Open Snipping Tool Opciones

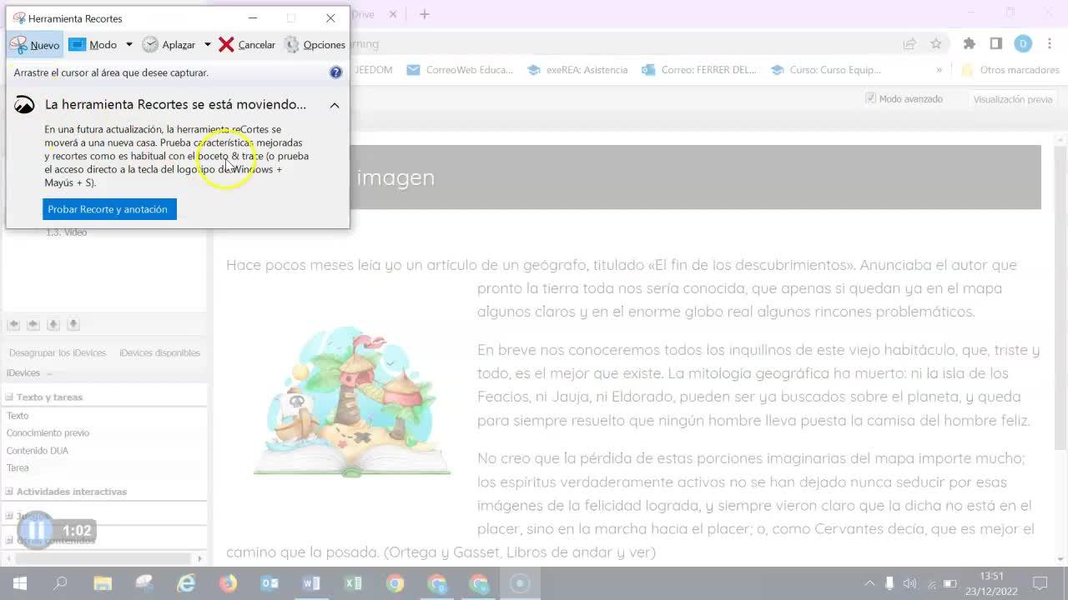315,45
